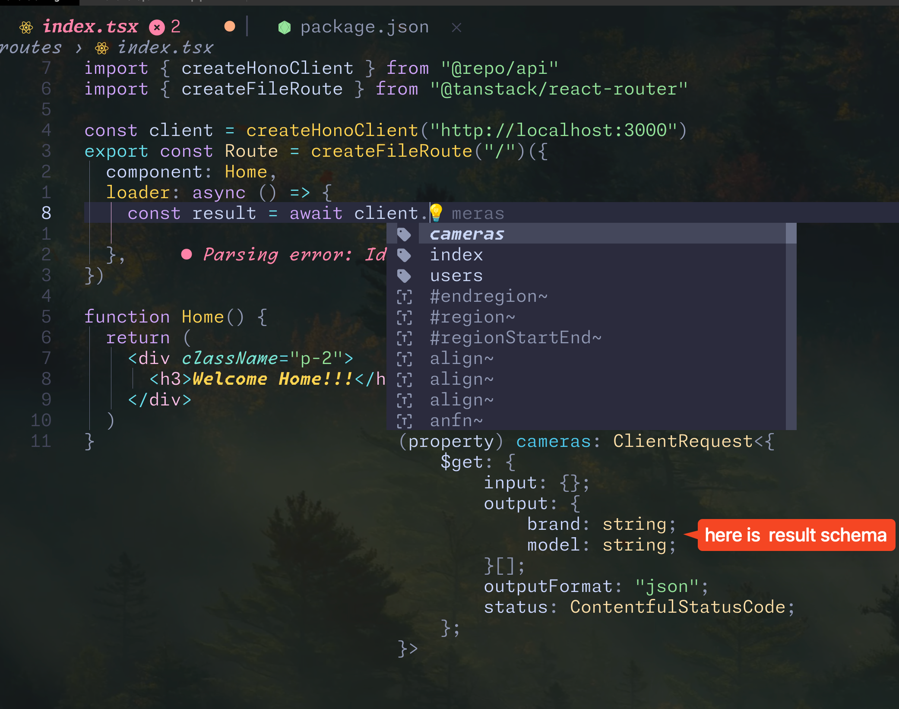Choose the cameras completion item
This screenshot has width=899, height=709.
click(x=467, y=234)
